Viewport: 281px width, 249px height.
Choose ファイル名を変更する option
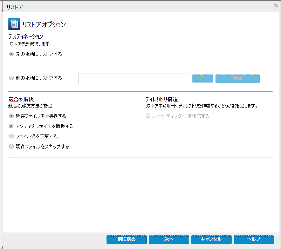pyautogui.click(x=11, y=136)
